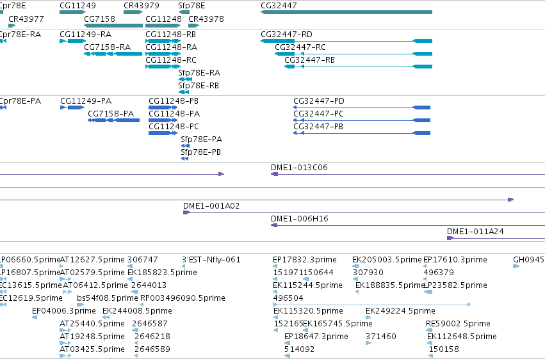Click EST bs54f08.5prime
The image size is (545, 359).
coord(81,305)
